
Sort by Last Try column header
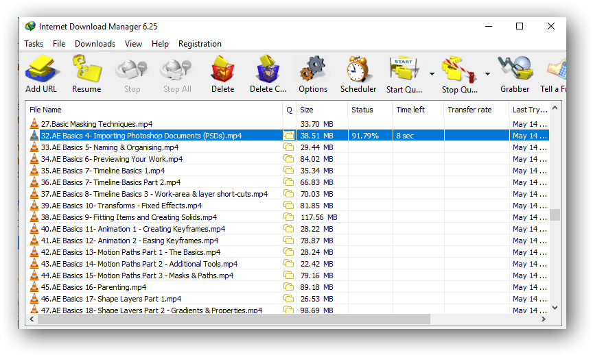pos(529,110)
